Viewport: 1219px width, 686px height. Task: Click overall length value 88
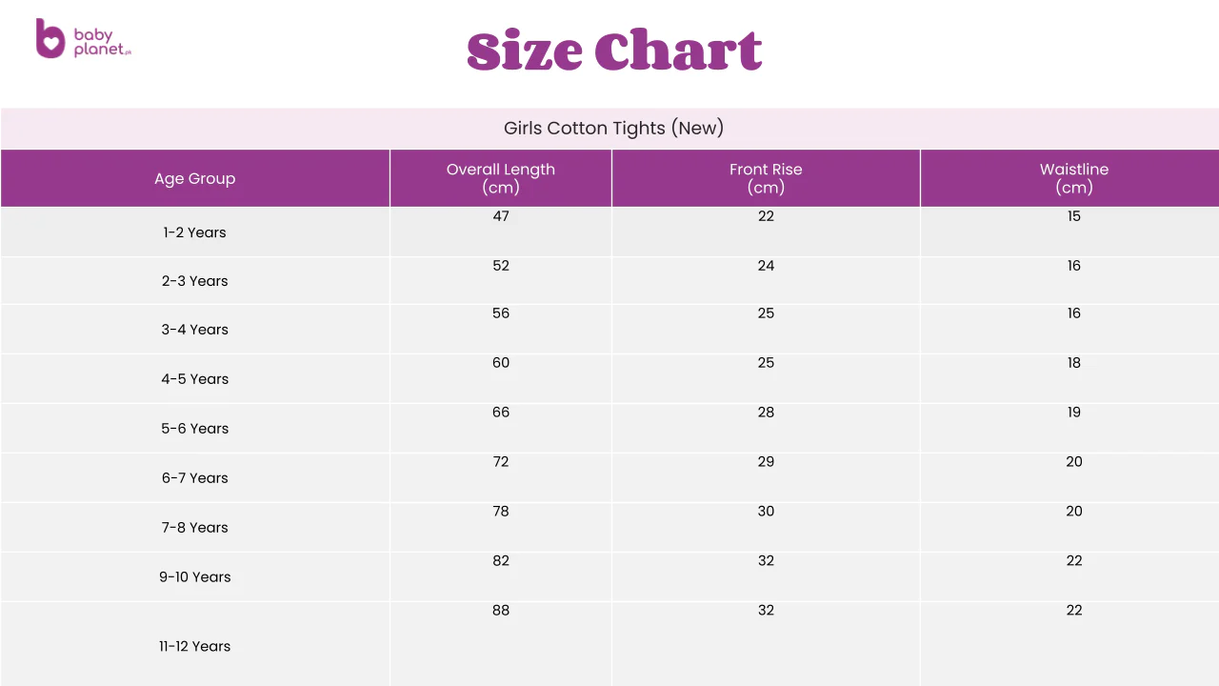point(501,611)
